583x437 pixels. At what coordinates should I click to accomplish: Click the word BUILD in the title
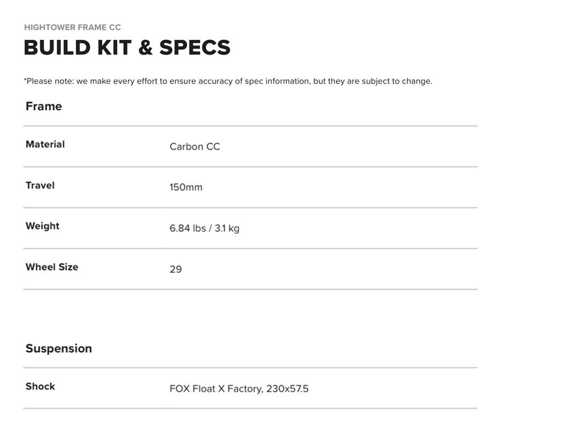[57, 48]
